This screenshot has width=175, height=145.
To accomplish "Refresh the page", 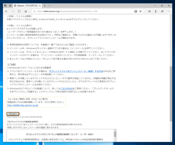I will pyautogui.click(x=19, y=11).
